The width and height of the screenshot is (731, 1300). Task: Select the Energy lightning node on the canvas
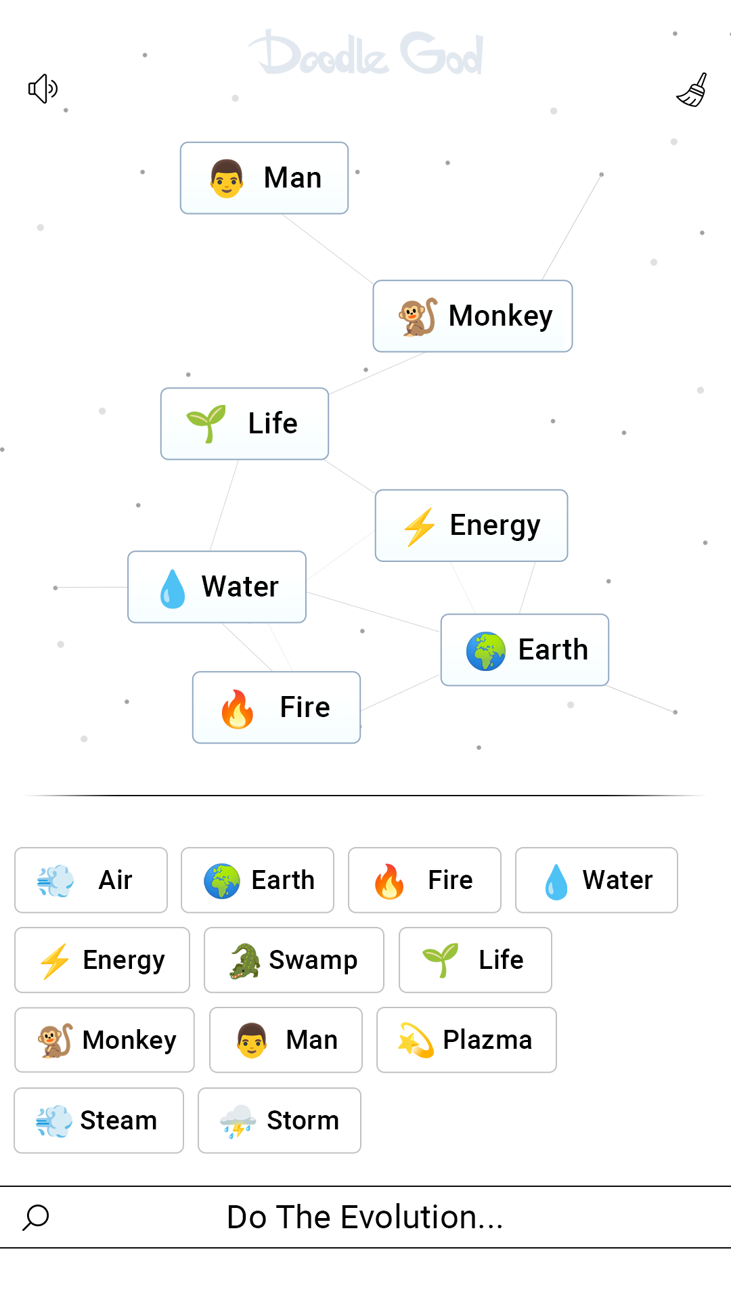point(471,525)
